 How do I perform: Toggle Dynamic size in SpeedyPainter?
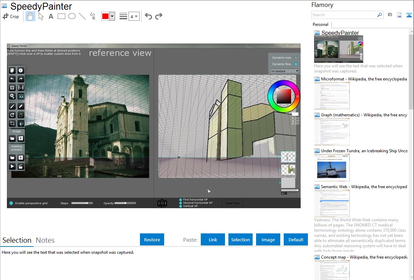point(295,58)
